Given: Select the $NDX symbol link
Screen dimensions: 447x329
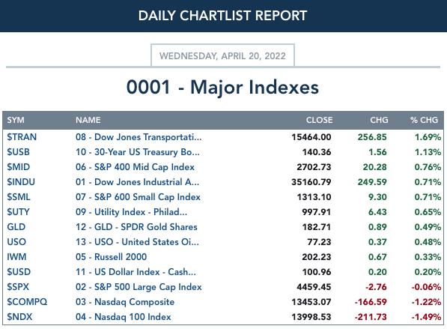Looking at the screenshot, I should (19, 317).
